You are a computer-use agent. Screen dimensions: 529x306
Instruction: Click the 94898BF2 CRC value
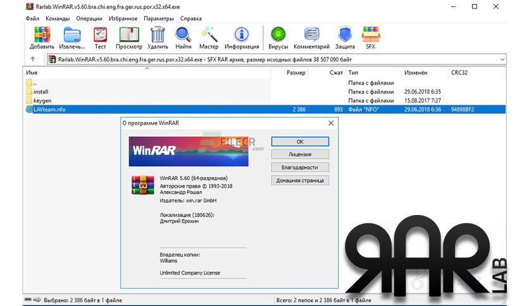pos(463,109)
